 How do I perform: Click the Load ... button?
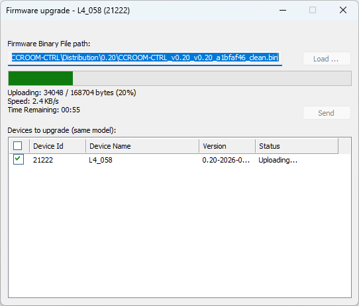coord(327,59)
